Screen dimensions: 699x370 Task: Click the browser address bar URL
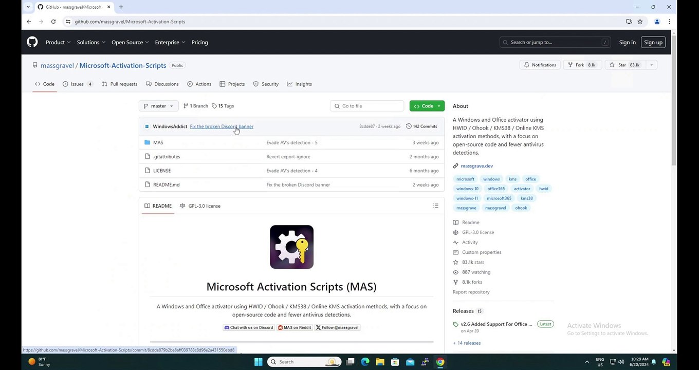click(130, 22)
